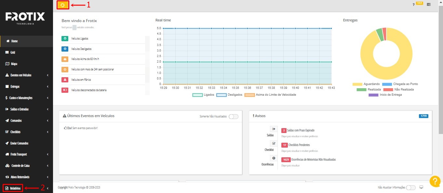Click the Aguardando yellow legend swatch
Screen dimensions: 443x193
(357, 84)
